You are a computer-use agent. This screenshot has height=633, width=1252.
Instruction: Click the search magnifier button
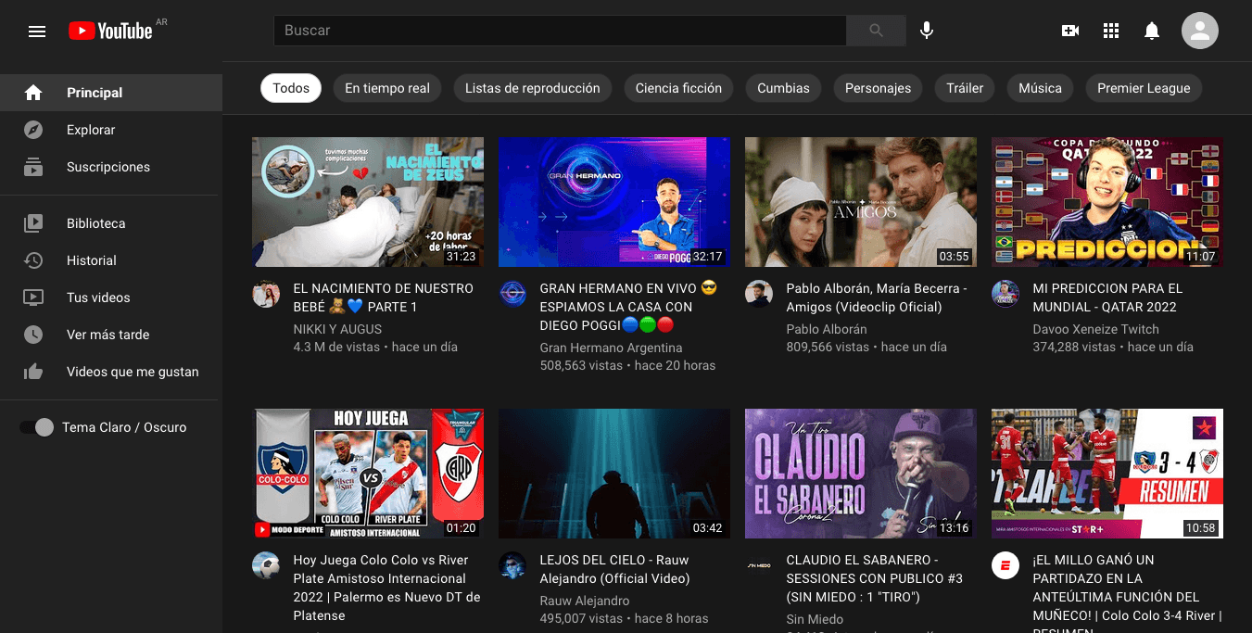(x=876, y=31)
